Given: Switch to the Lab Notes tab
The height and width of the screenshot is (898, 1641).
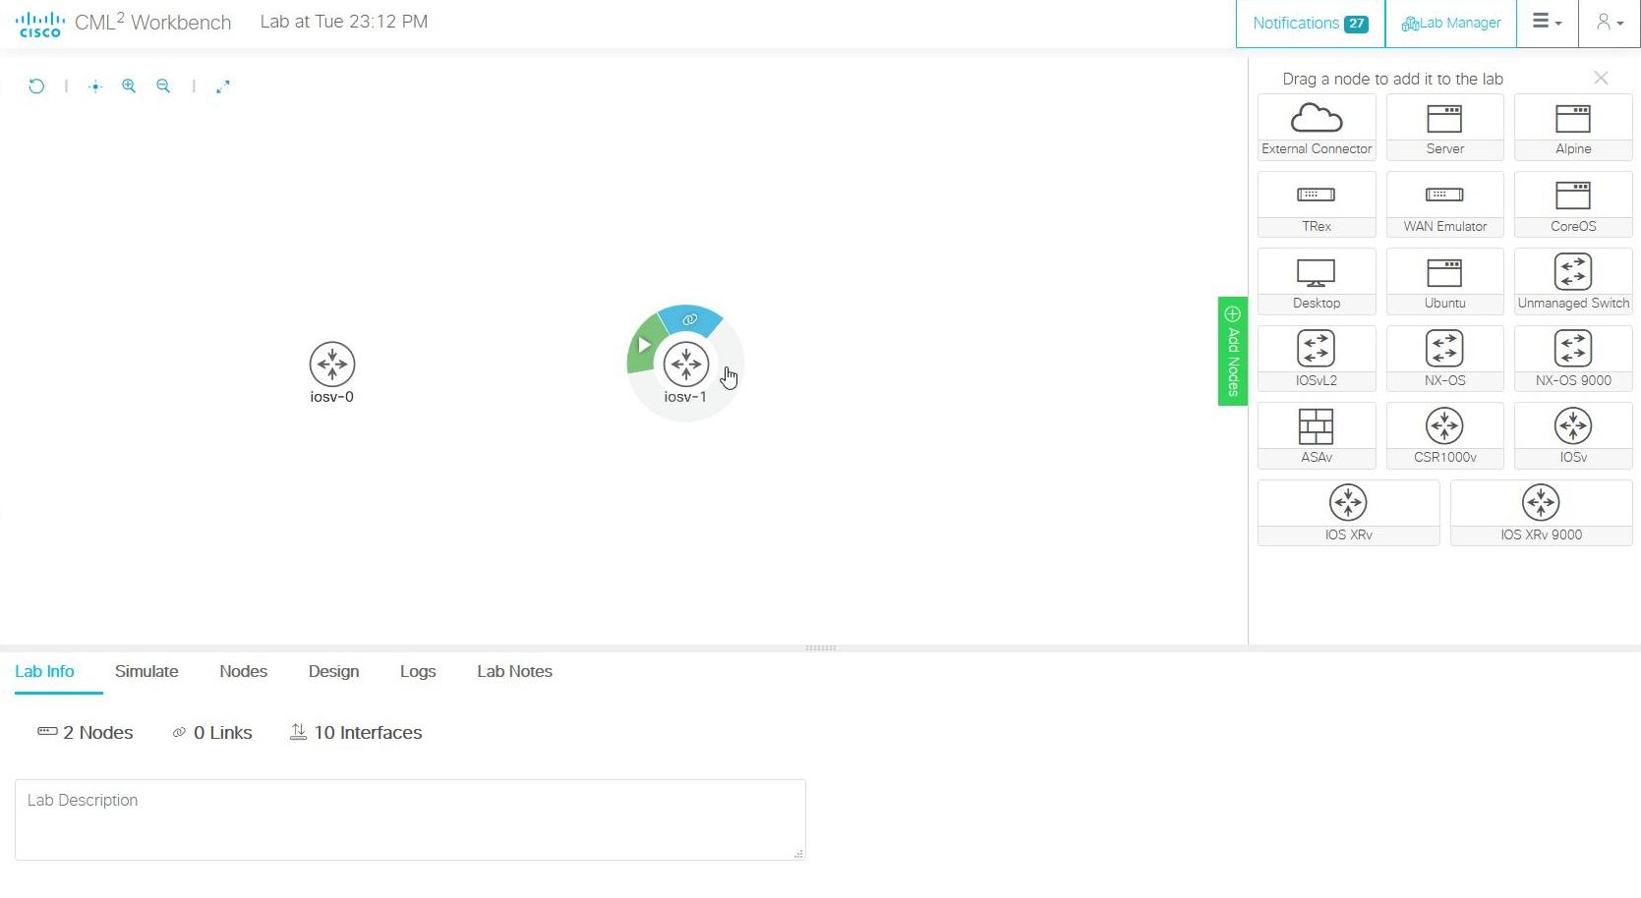Looking at the screenshot, I should coord(515,672).
